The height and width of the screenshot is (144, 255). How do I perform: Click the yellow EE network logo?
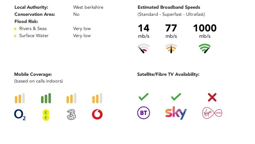46,115
